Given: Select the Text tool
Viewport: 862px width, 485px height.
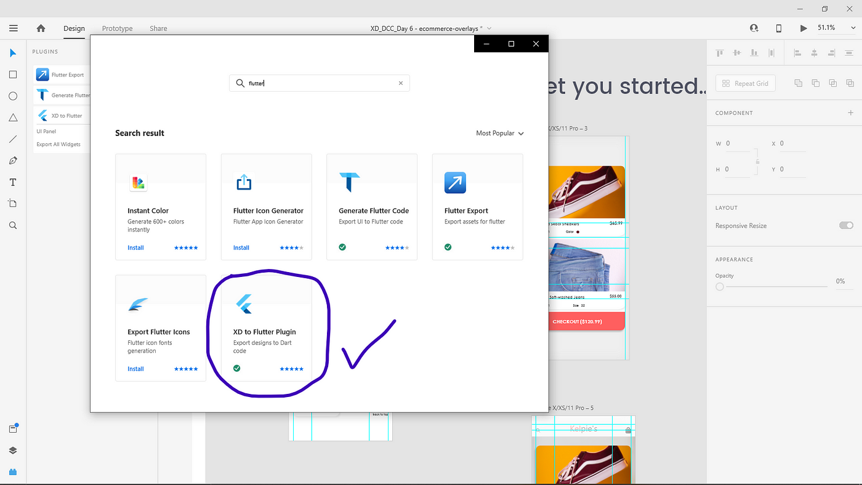Looking at the screenshot, I should click(13, 182).
